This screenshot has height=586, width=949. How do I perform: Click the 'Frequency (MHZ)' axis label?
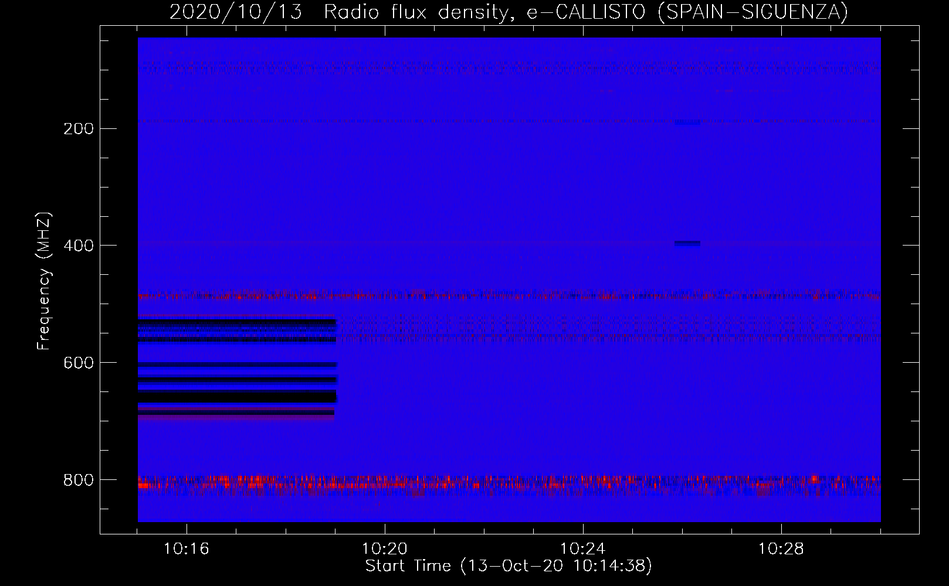point(44,281)
